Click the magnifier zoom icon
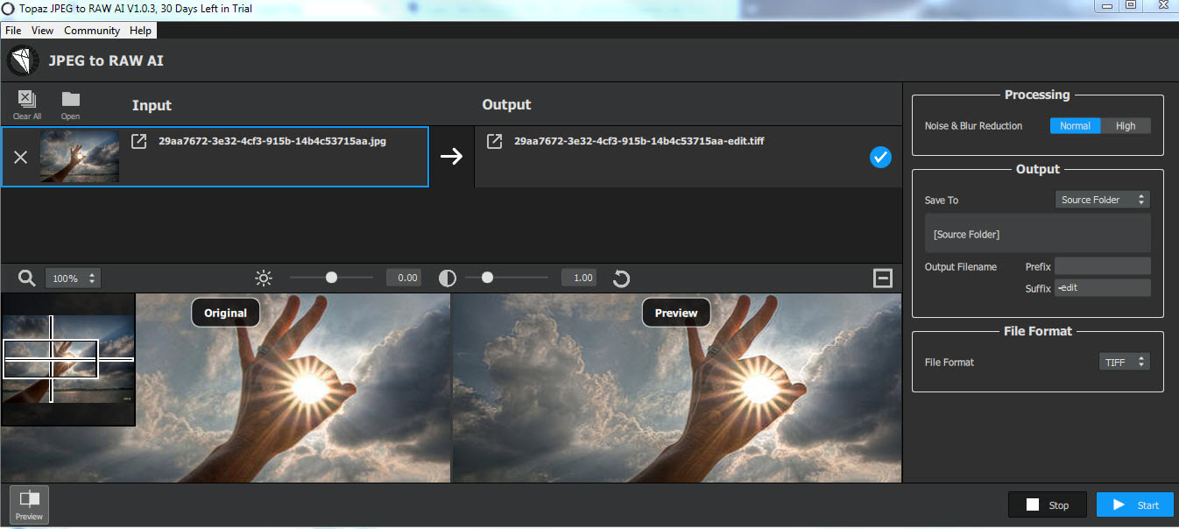 27,278
